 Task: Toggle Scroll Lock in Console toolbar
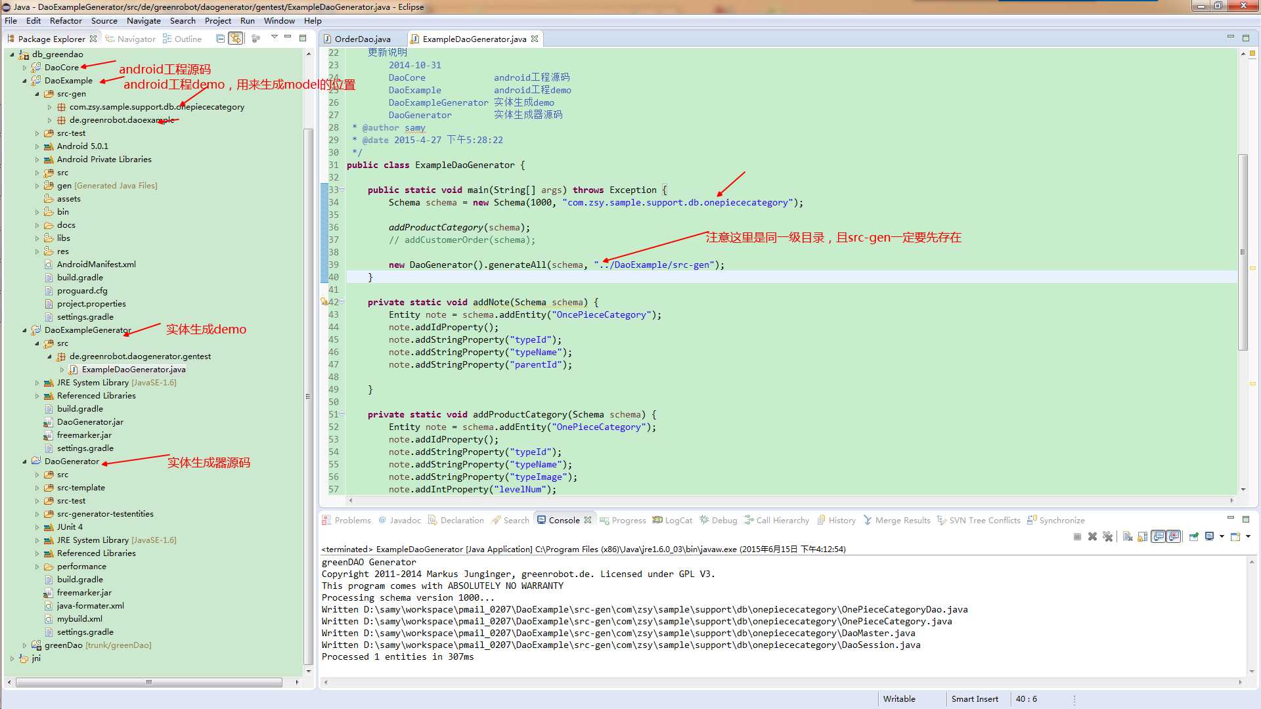tap(1143, 537)
